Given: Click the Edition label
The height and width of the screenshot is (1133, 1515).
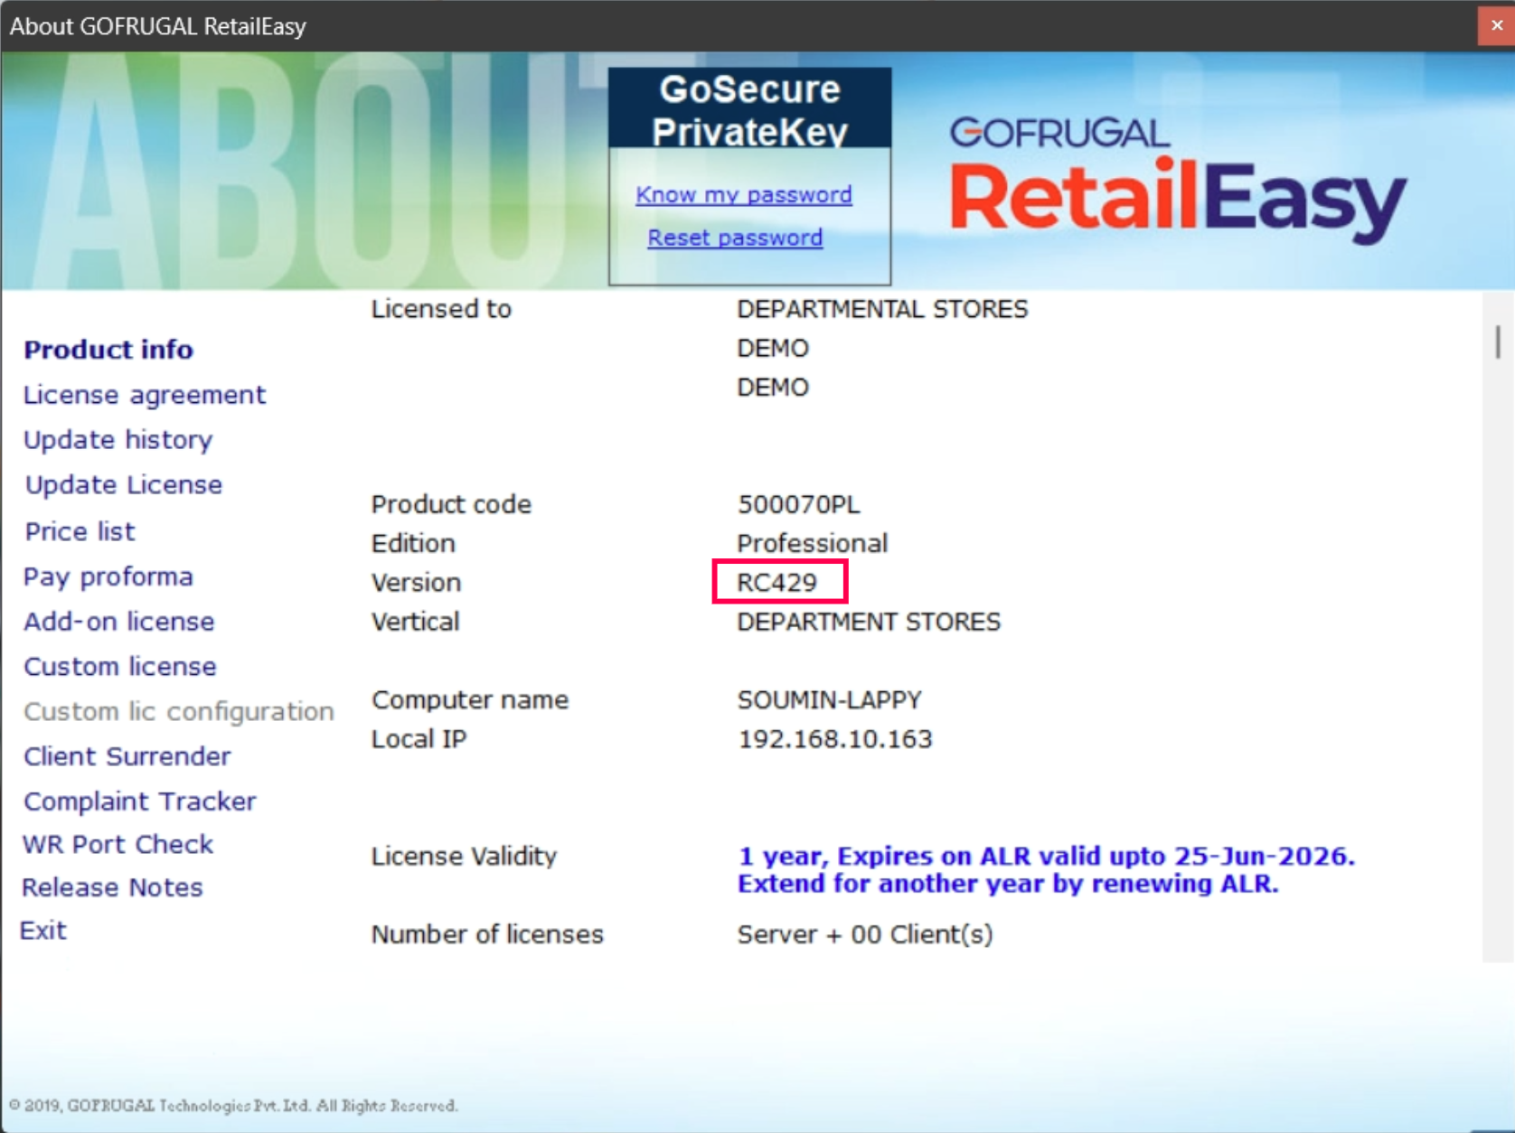Looking at the screenshot, I should (413, 543).
